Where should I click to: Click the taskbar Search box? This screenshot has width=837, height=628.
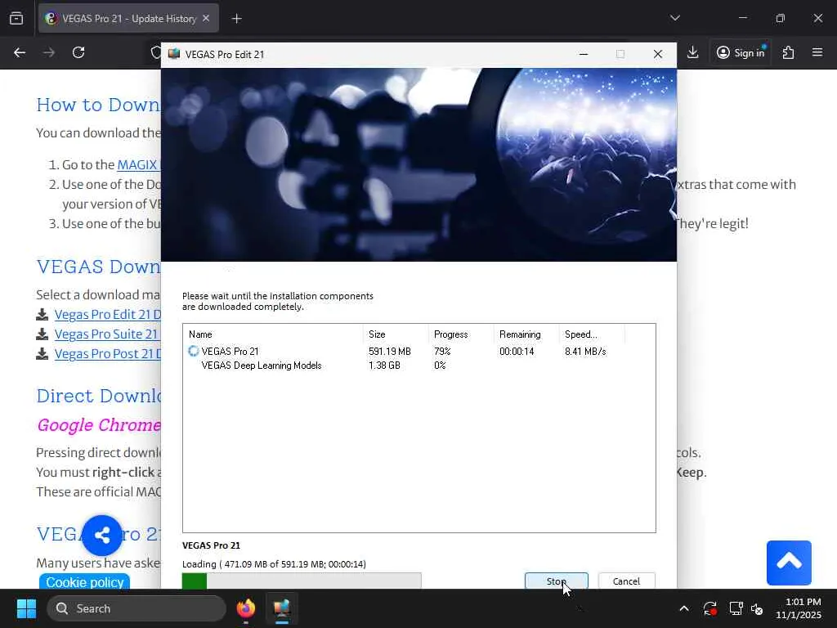[137, 608]
